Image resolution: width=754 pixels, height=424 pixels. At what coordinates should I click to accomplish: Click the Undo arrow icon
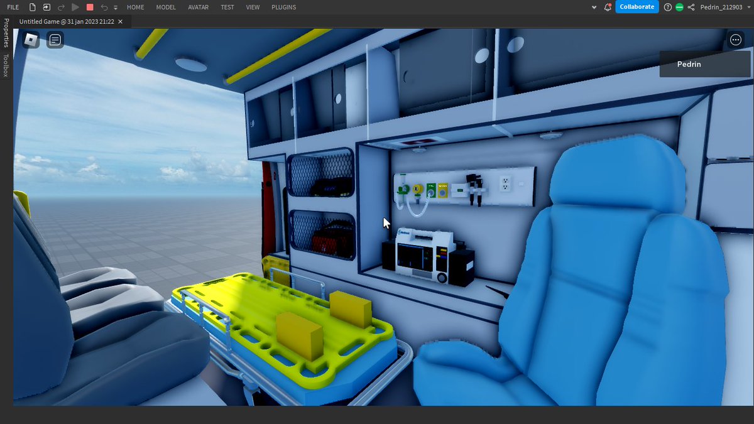coord(104,7)
